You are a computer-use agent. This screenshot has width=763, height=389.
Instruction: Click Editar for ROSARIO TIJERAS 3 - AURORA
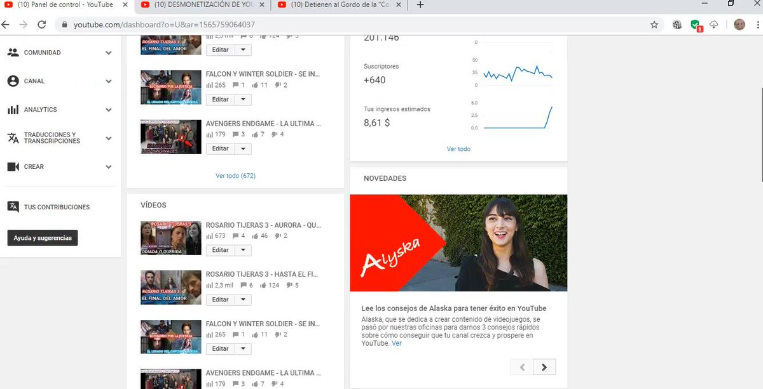(221, 250)
